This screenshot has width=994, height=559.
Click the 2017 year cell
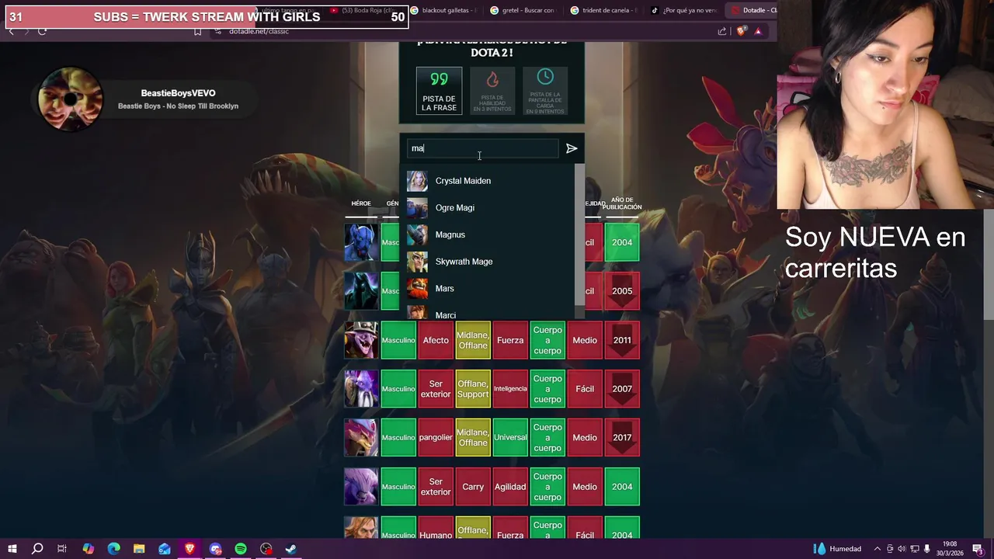[622, 438]
